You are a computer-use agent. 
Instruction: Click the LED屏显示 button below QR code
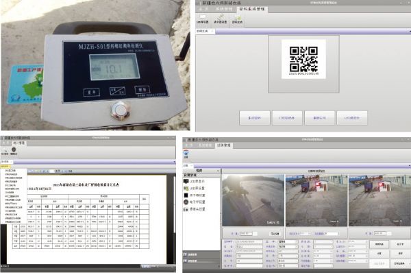click(352, 118)
